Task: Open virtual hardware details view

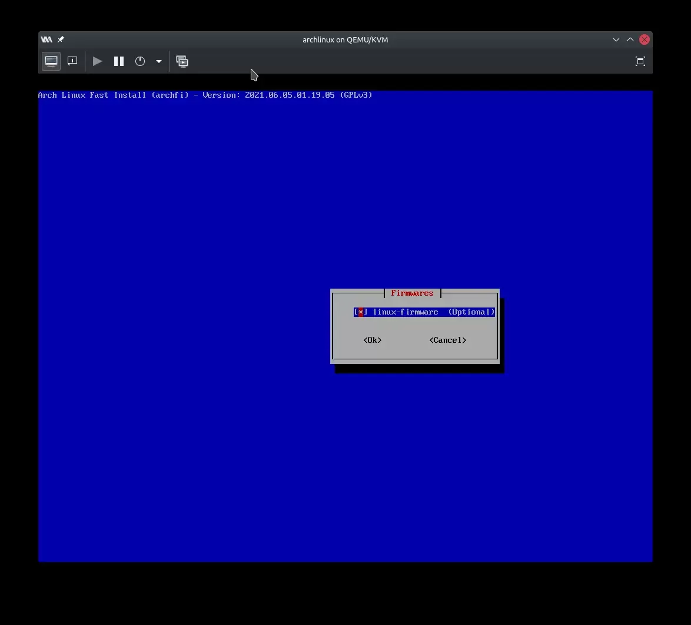Action: click(x=72, y=61)
